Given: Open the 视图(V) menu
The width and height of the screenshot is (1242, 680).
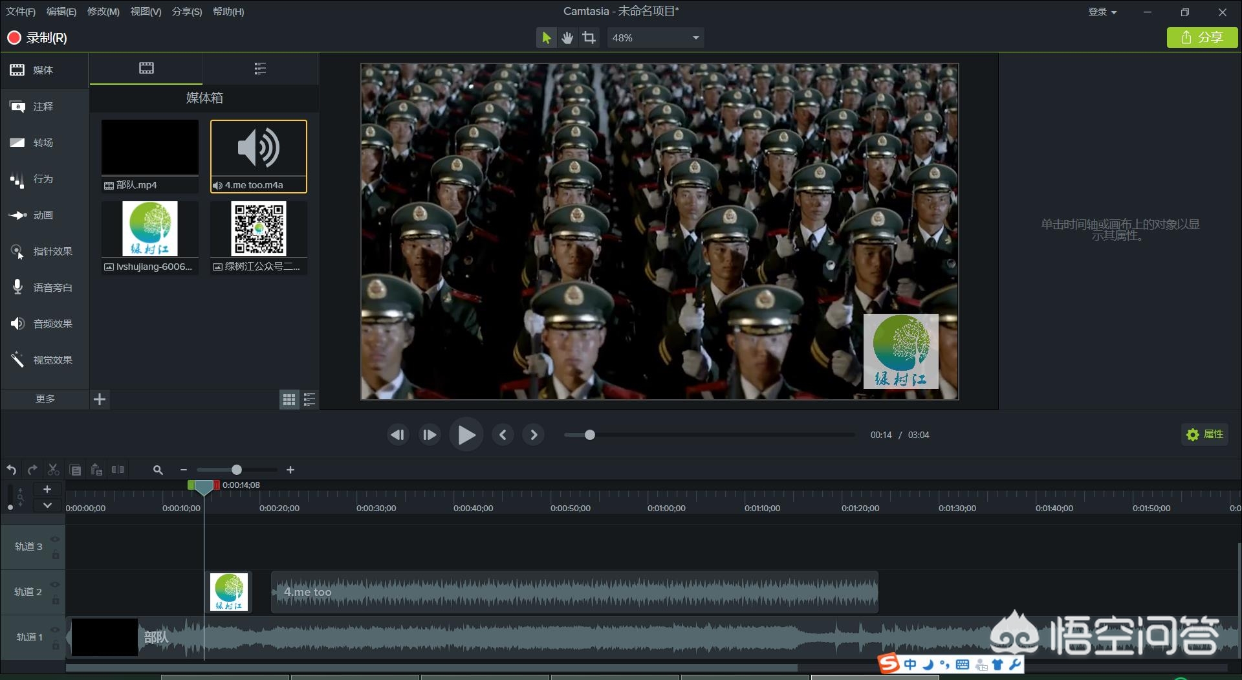Looking at the screenshot, I should point(146,12).
